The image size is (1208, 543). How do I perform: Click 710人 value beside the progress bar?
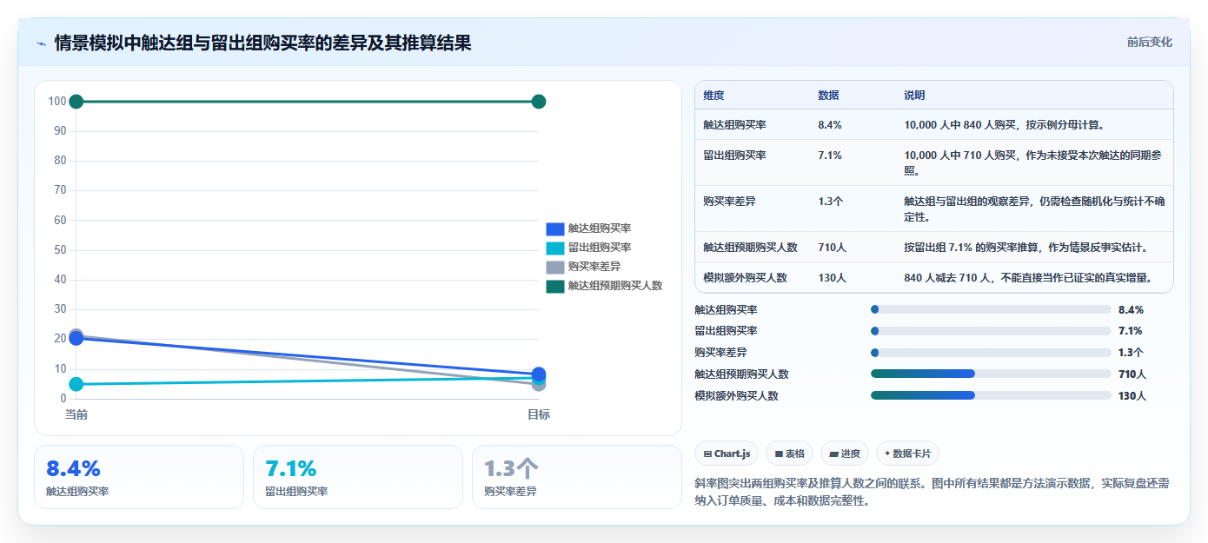pyautogui.click(x=1132, y=374)
